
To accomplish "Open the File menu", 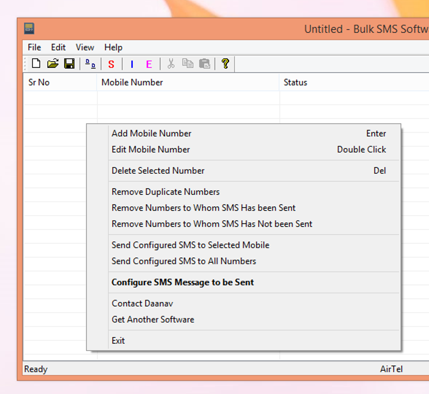I will click(x=34, y=48).
